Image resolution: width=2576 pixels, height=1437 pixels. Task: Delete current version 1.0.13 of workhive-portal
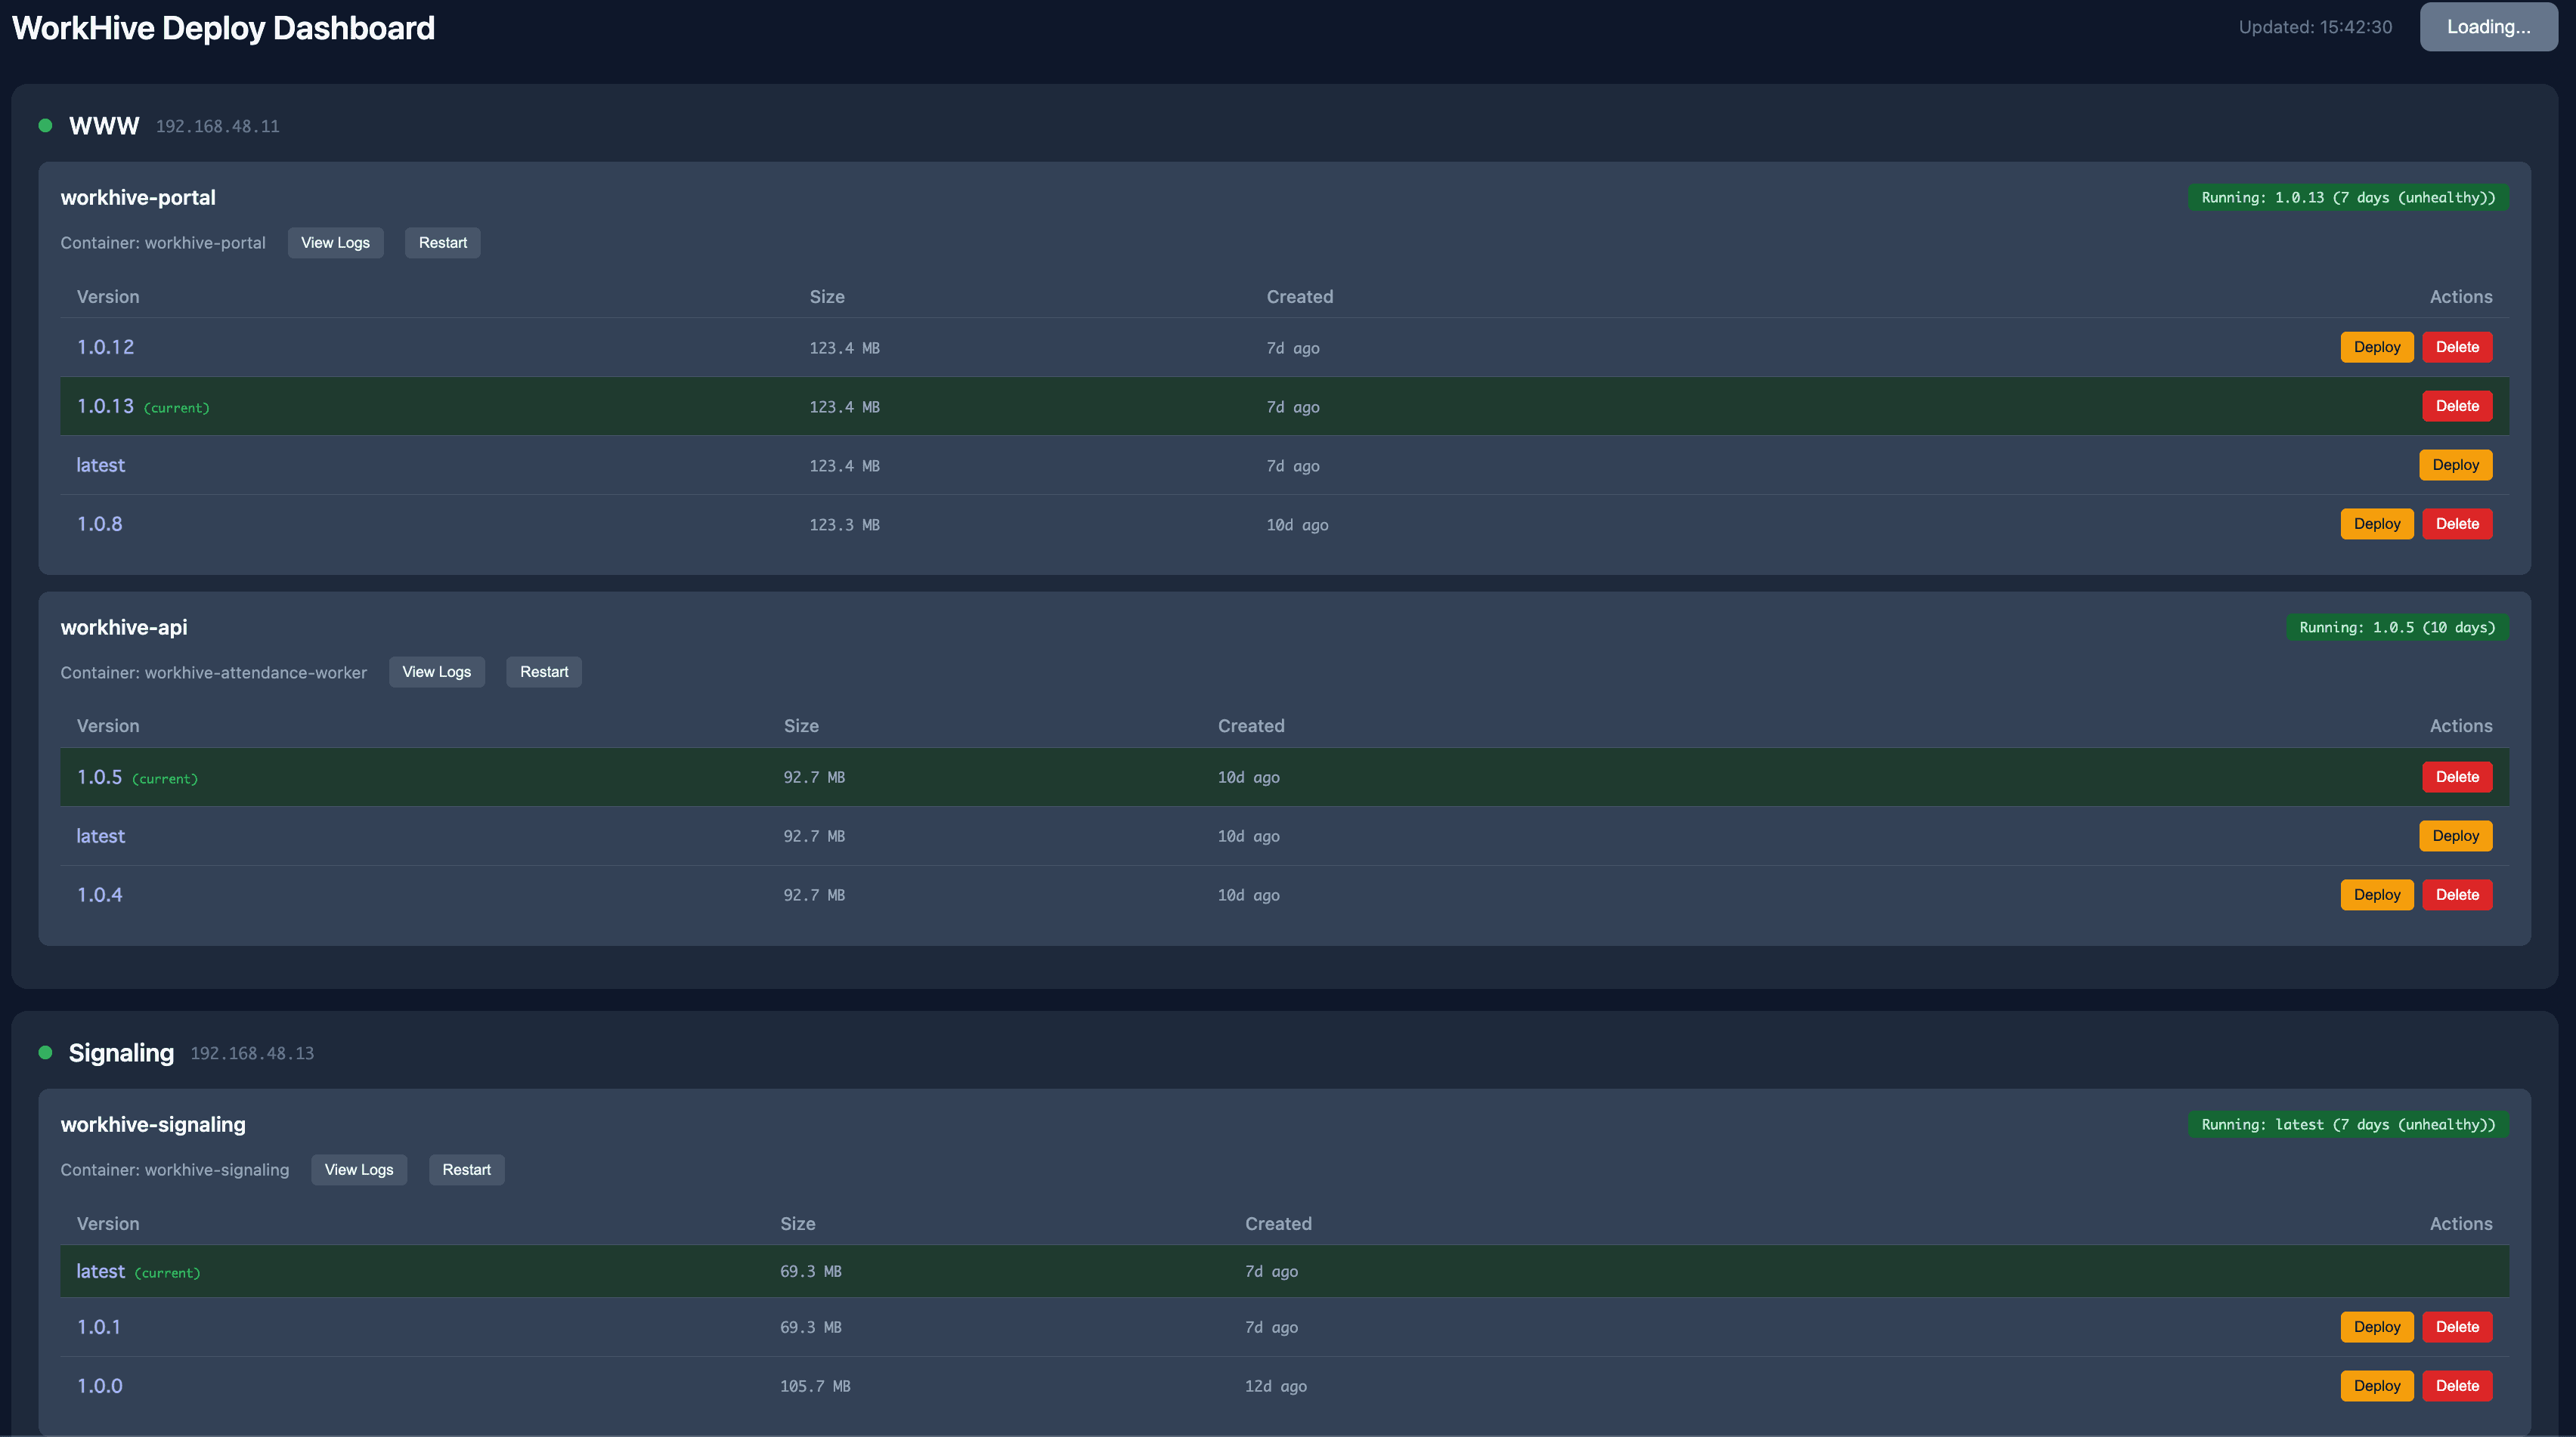[2456, 406]
